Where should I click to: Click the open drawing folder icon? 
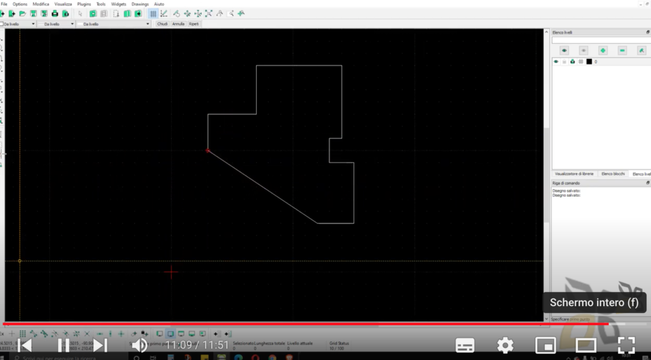click(22, 14)
